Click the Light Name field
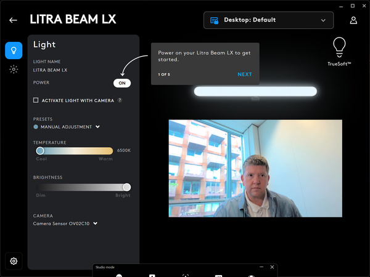 tap(50, 70)
